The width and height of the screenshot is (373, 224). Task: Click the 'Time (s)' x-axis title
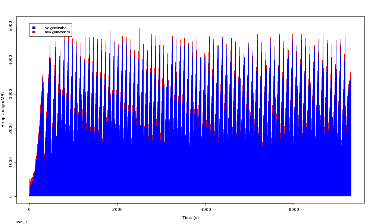[x=190, y=218]
